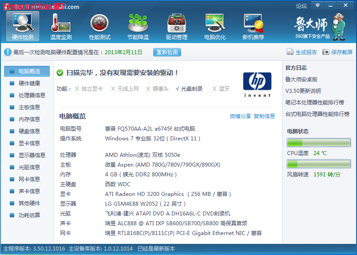
Task: Open 台式电脑处理器性能排行榜 link
Action: pyautogui.click(x=317, y=114)
